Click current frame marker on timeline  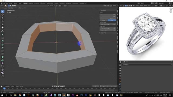point(4,88)
